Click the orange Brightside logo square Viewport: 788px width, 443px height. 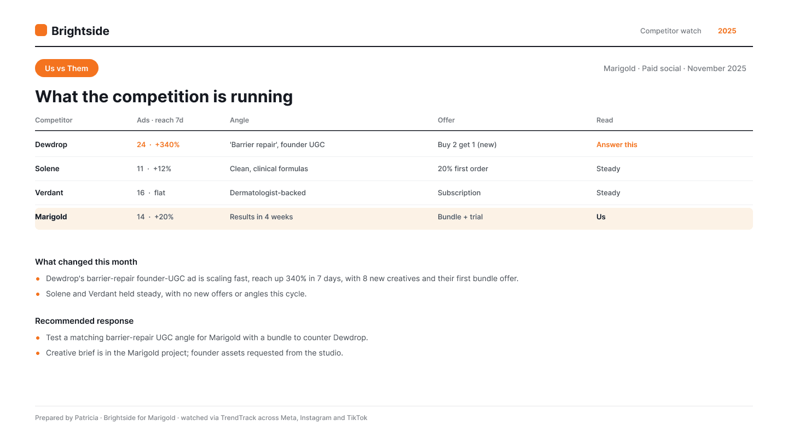[41, 30]
